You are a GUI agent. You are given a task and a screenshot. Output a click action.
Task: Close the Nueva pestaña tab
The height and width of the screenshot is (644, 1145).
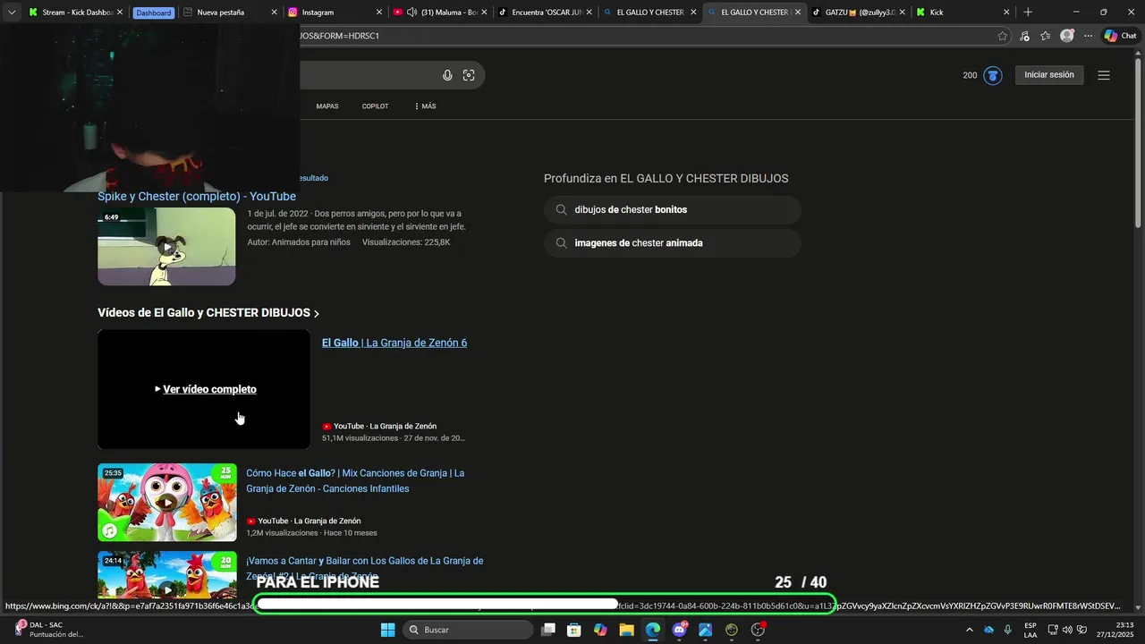point(274,13)
